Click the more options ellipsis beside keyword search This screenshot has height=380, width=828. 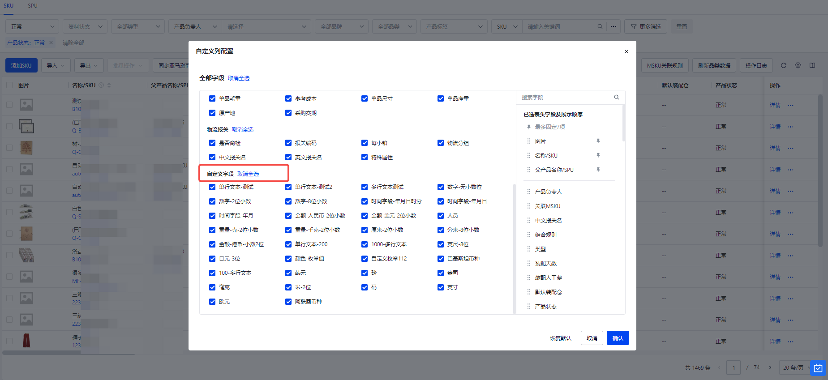click(x=613, y=26)
